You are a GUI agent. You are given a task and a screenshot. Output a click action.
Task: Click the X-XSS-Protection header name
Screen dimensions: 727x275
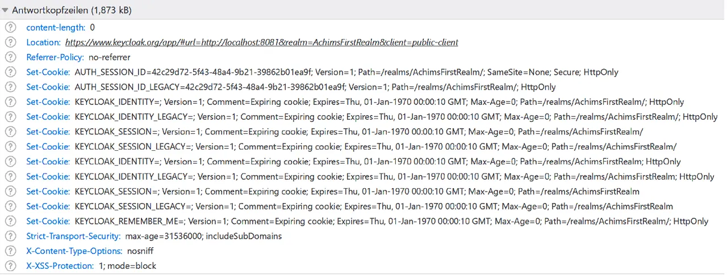(x=60, y=266)
